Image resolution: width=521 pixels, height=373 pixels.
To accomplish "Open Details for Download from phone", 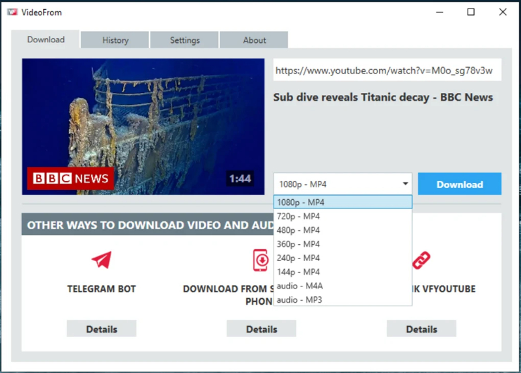I will pyautogui.click(x=262, y=329).
